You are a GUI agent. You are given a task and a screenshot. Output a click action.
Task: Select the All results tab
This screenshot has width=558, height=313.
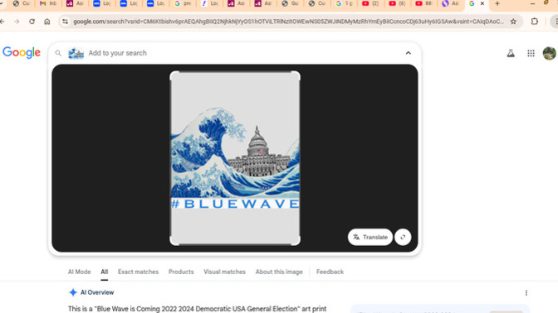tap(104, 272)
